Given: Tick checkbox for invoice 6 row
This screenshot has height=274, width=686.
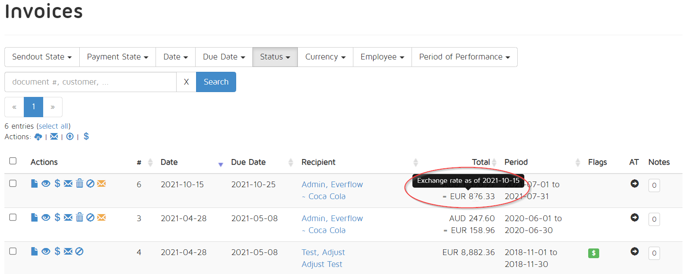Looking at the screenshot, I should click(x=13, y=183).
